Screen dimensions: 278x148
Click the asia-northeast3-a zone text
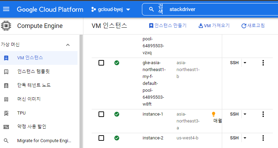coord(188,121)
